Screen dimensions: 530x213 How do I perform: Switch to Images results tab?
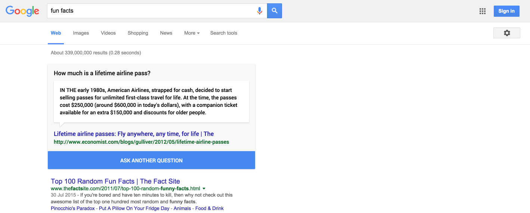point(81,33)
